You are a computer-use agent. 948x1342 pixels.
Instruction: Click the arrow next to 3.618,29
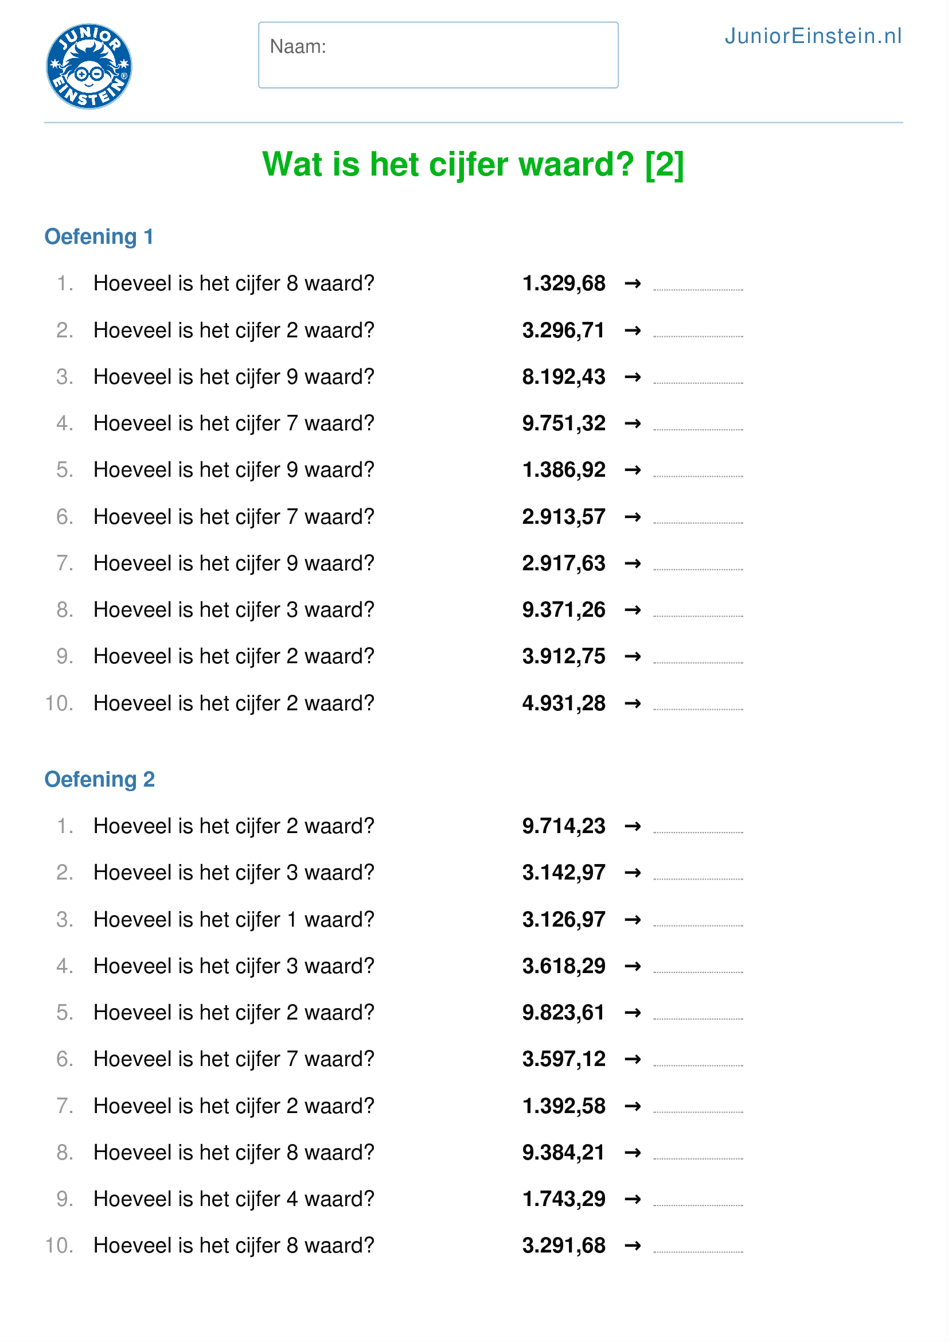pos(633,967)
